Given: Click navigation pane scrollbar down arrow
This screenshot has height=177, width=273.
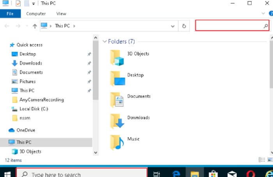Looking at the screenshot, I should (x=96, y=153).
